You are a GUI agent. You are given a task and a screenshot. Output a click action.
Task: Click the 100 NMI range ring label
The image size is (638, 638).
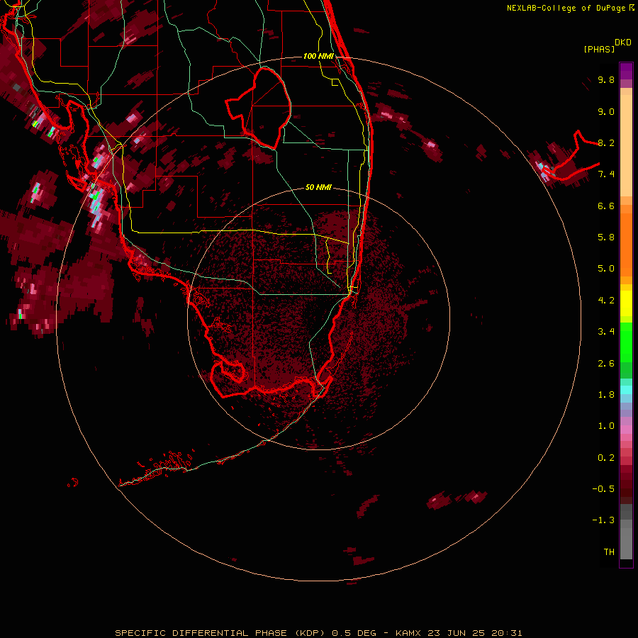[x=318, y=56]
